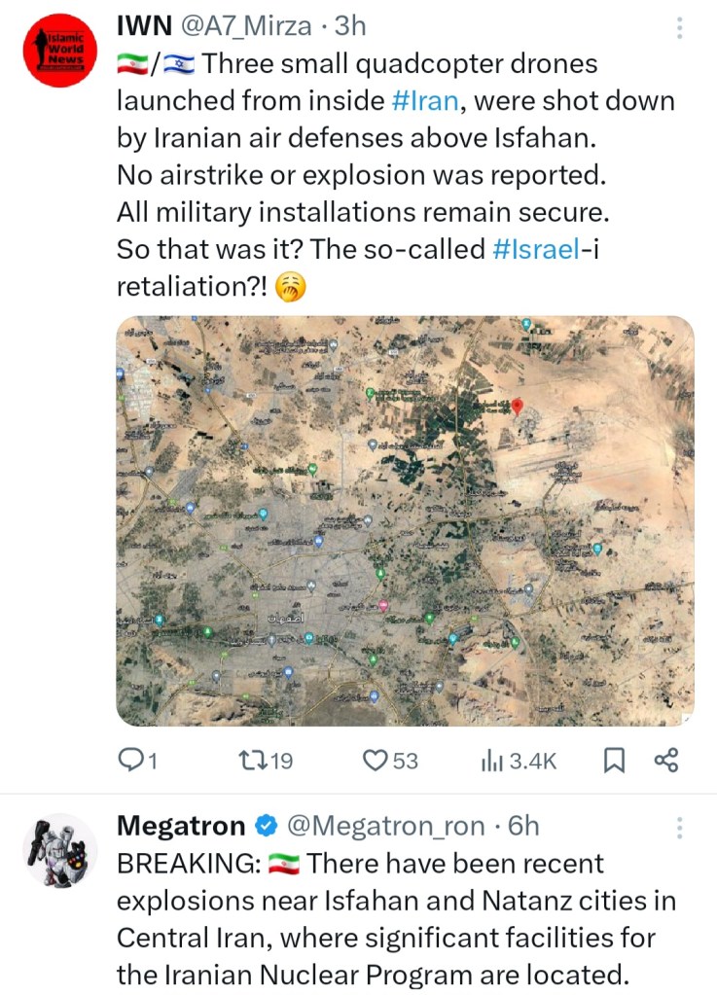Open the IWN display name
Image resolution: width=717 pixels, height=995 pixels.
point(142,27)
